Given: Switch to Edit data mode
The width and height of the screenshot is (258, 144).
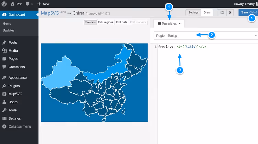Looking at the screenshot, I should pos(121,22).
